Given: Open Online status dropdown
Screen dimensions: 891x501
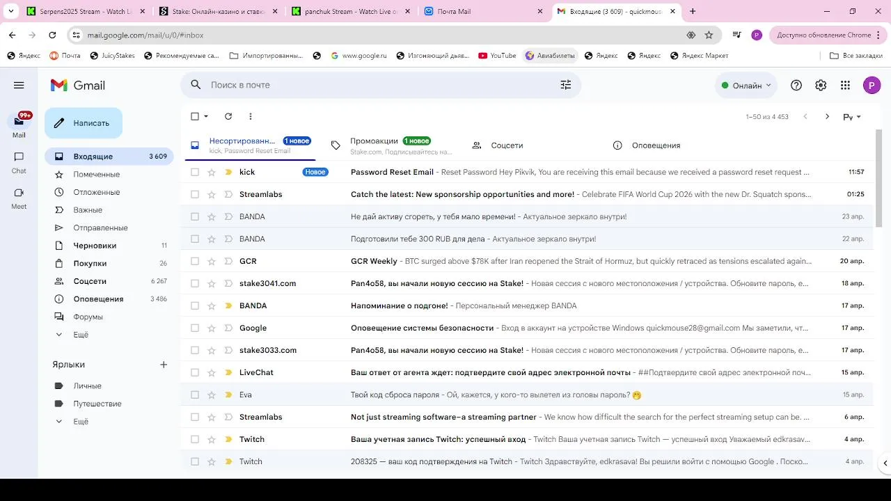Looking at the screenshot, I should (x=746, y=85).
